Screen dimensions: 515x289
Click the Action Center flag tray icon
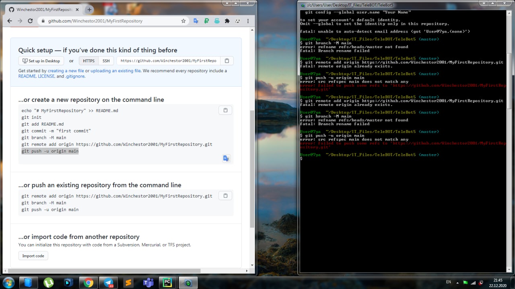466,283
